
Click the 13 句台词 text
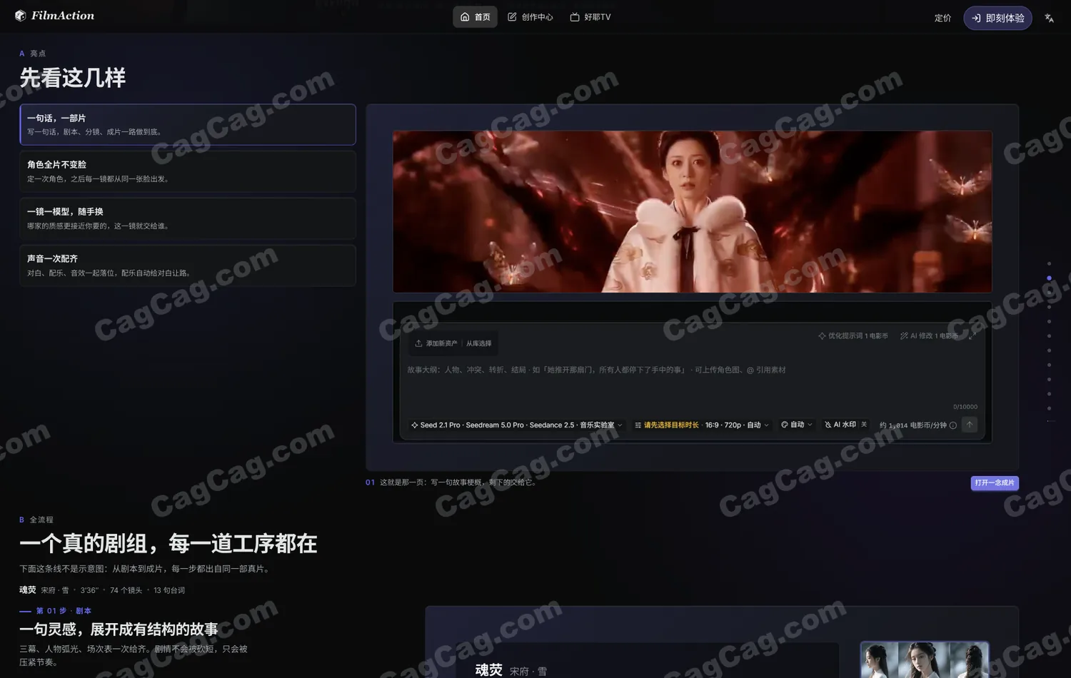point(169,590)
